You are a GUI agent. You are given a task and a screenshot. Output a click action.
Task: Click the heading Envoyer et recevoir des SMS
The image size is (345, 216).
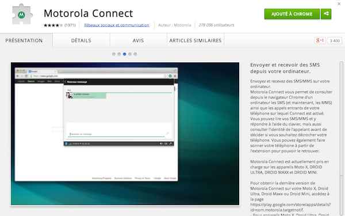(285, 68)
